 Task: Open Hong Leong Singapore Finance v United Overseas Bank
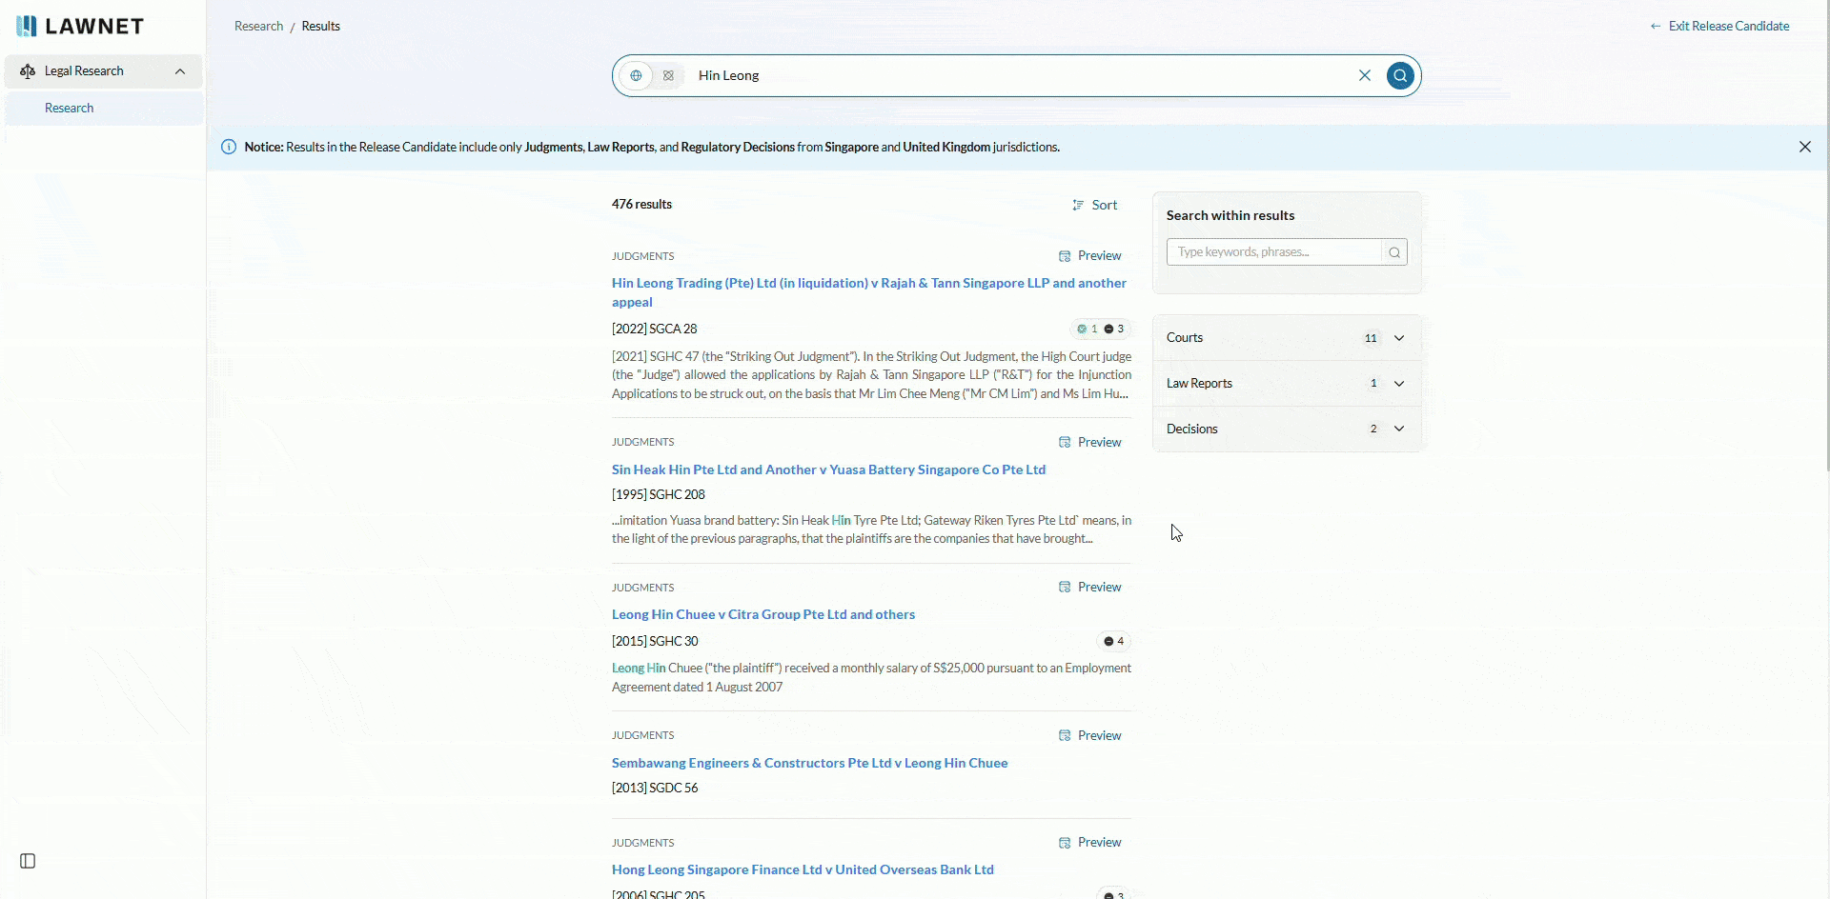(803, 869)
